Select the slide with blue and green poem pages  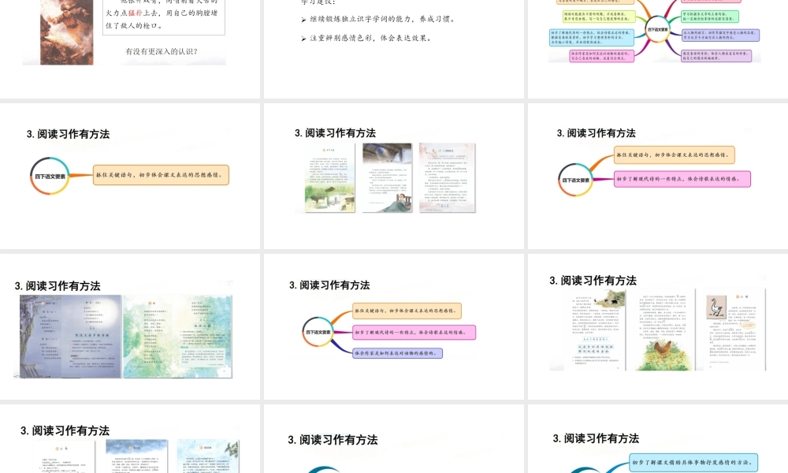pyautogui.click(x=130, y=326)
